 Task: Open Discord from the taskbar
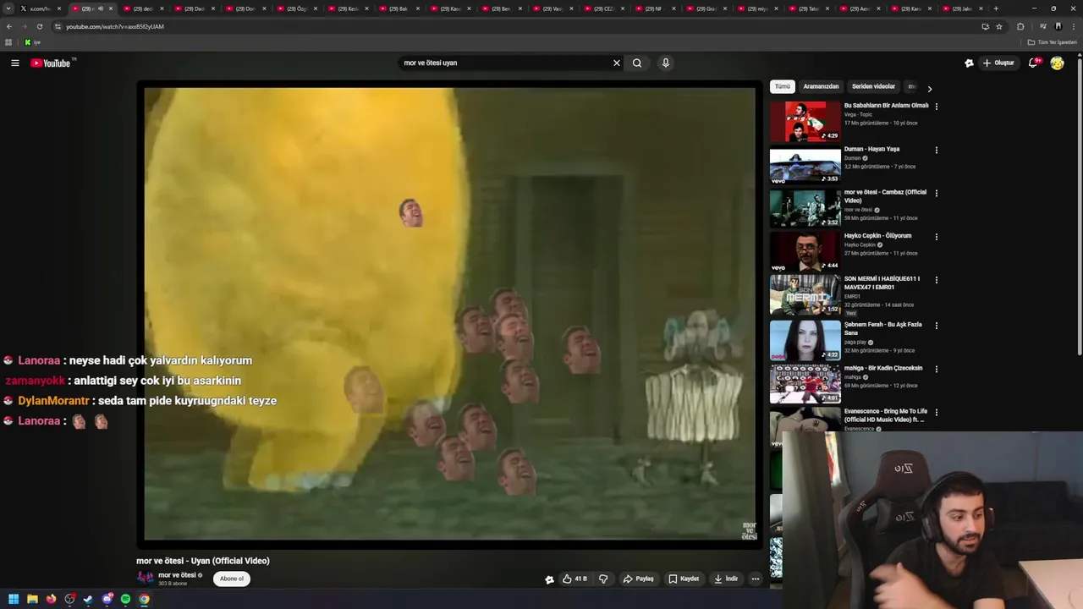pyautogui.click(x=107, y=599)
